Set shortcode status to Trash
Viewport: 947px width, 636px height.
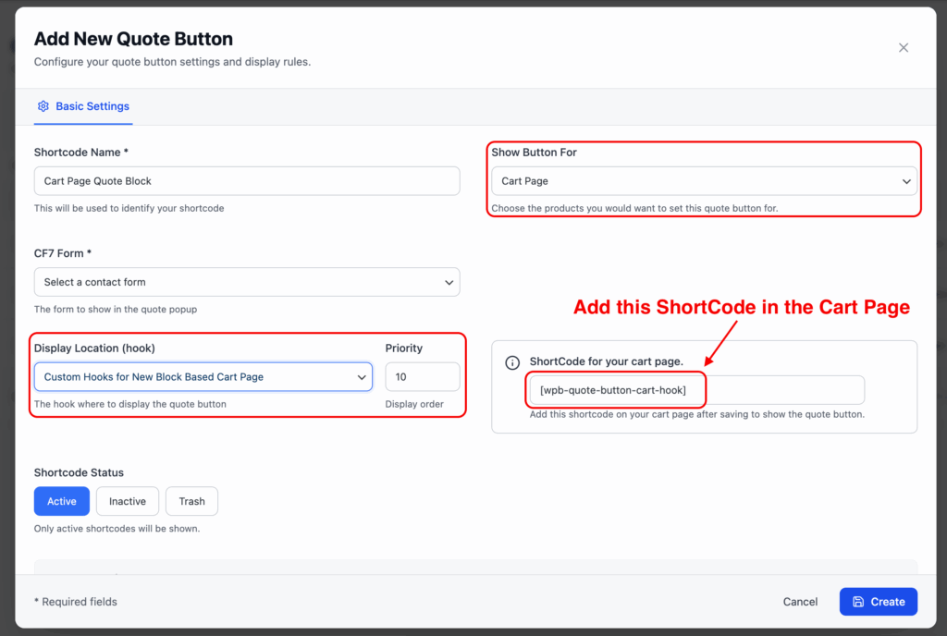191,501
